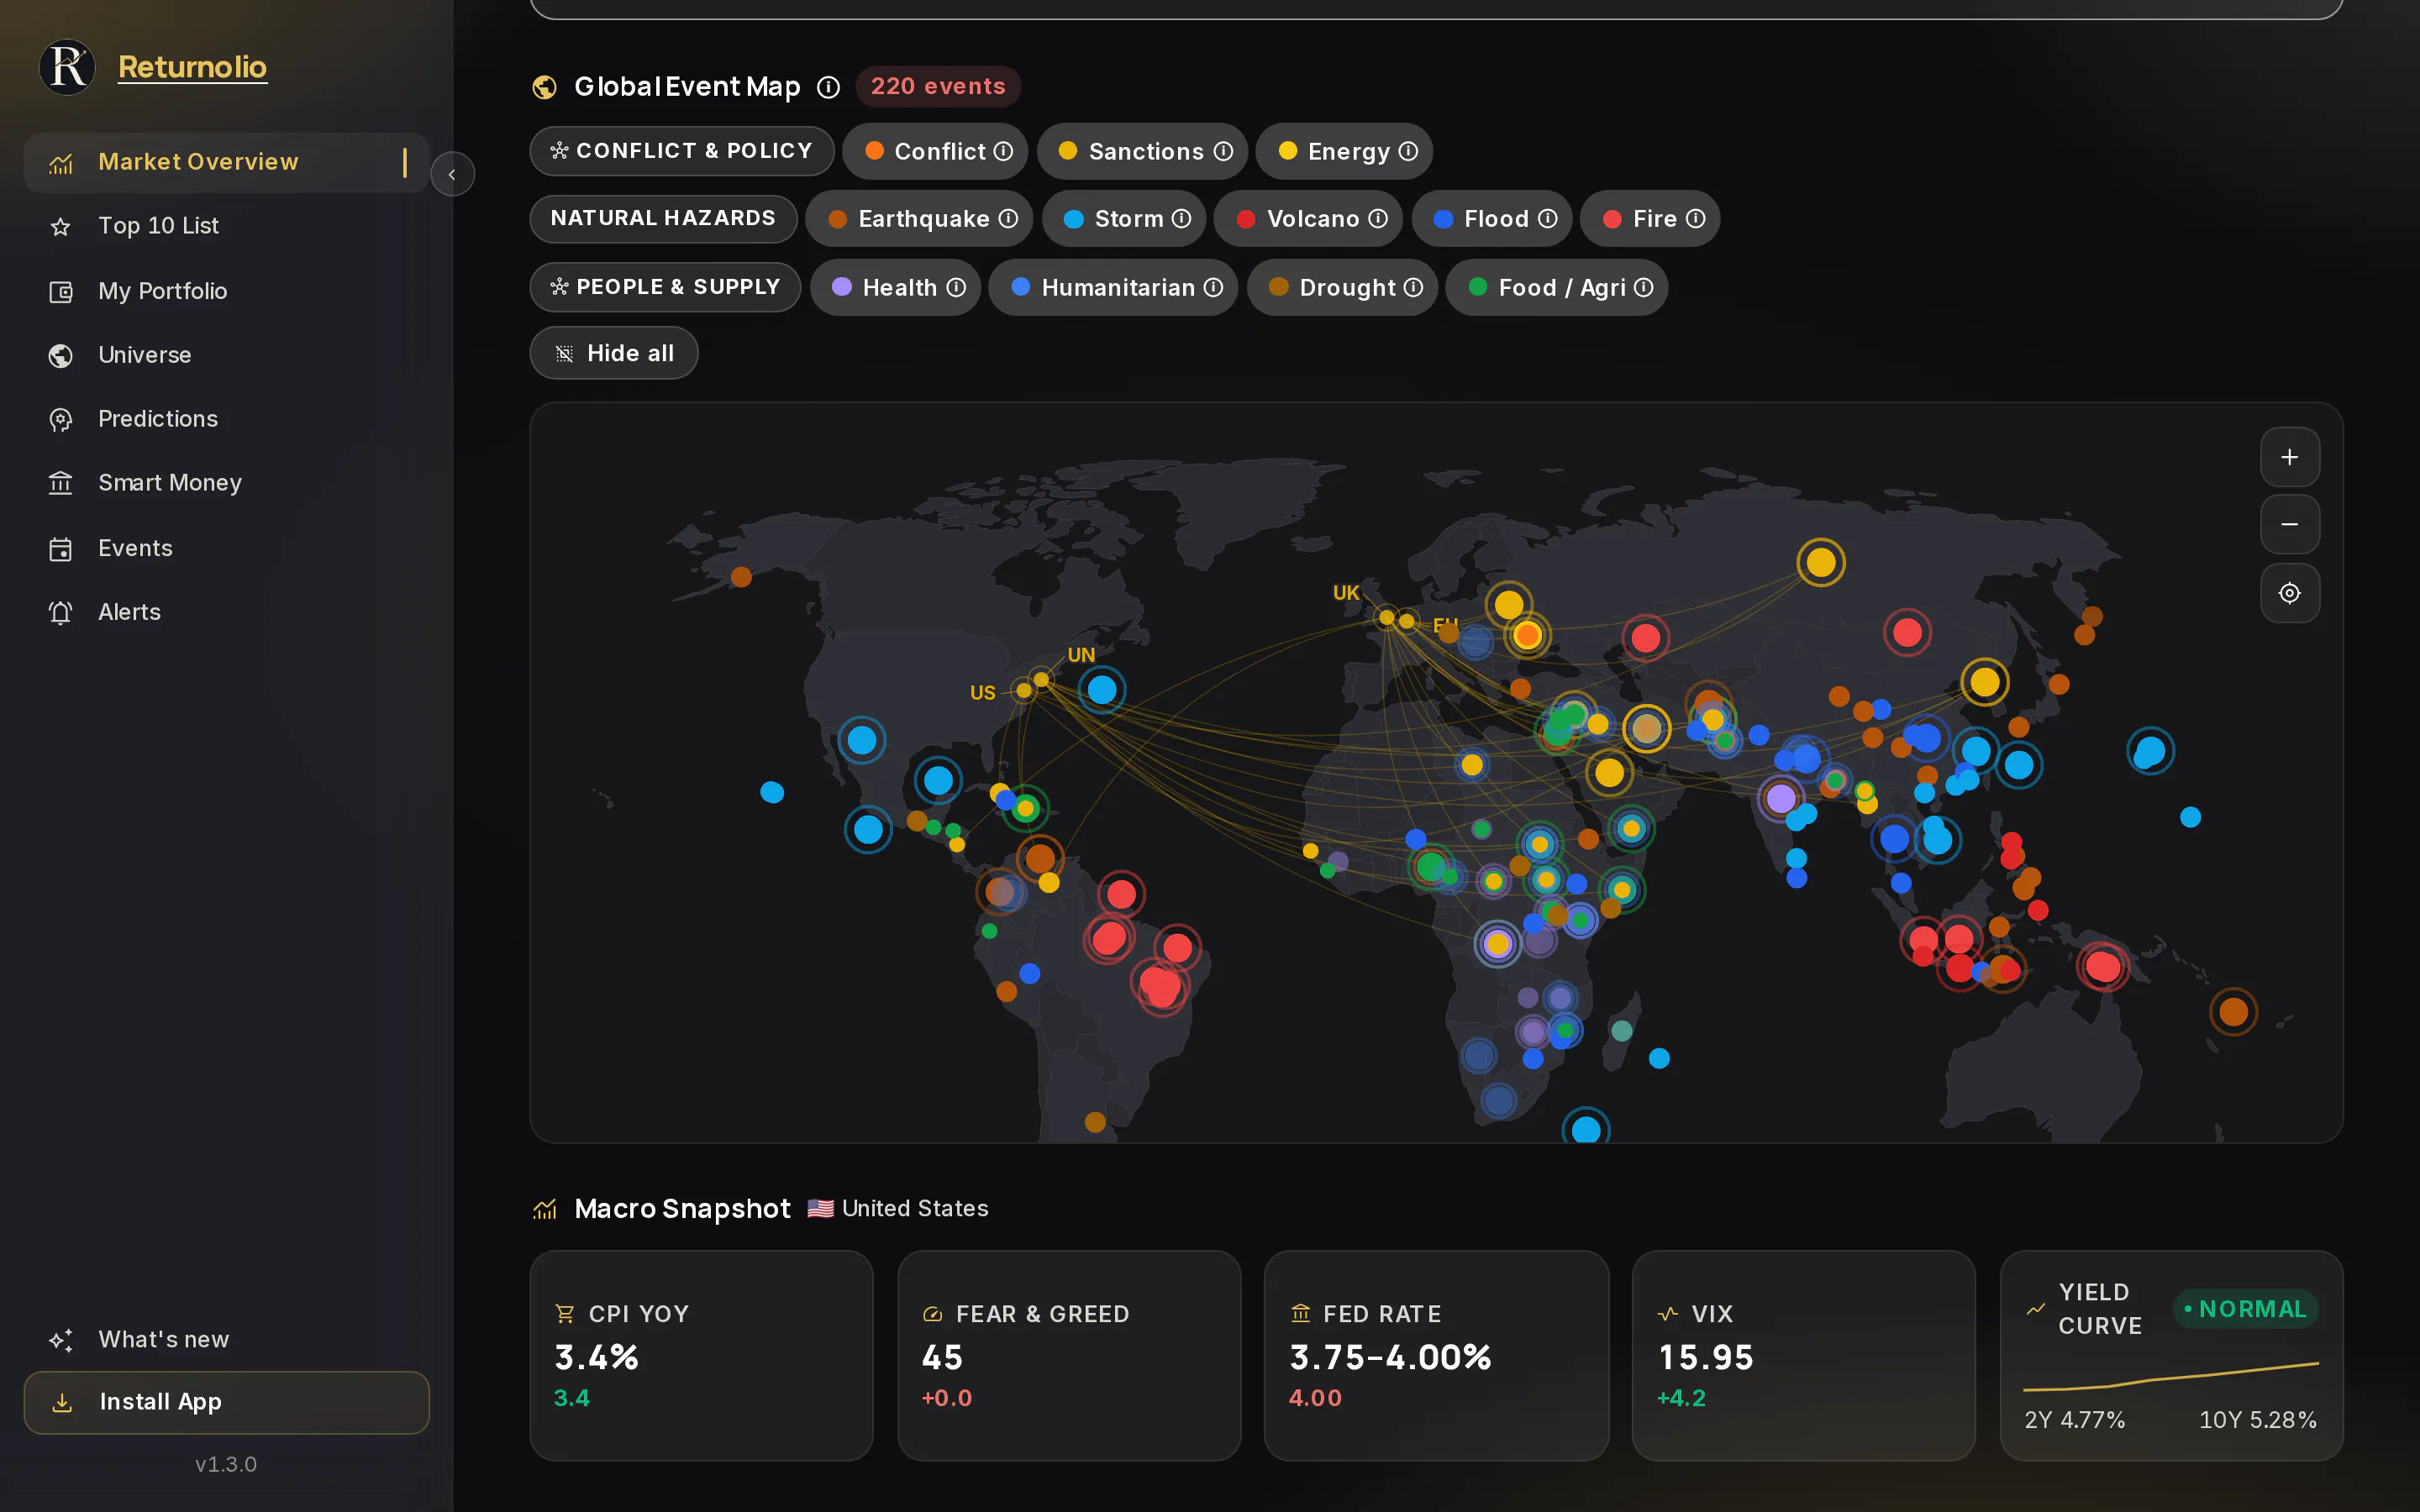
Task: Click the 220 events badge
Action: tap(937, 86)
